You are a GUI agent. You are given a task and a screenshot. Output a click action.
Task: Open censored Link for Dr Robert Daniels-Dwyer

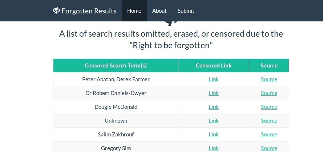pyautogui.click(x=214, y=93)
